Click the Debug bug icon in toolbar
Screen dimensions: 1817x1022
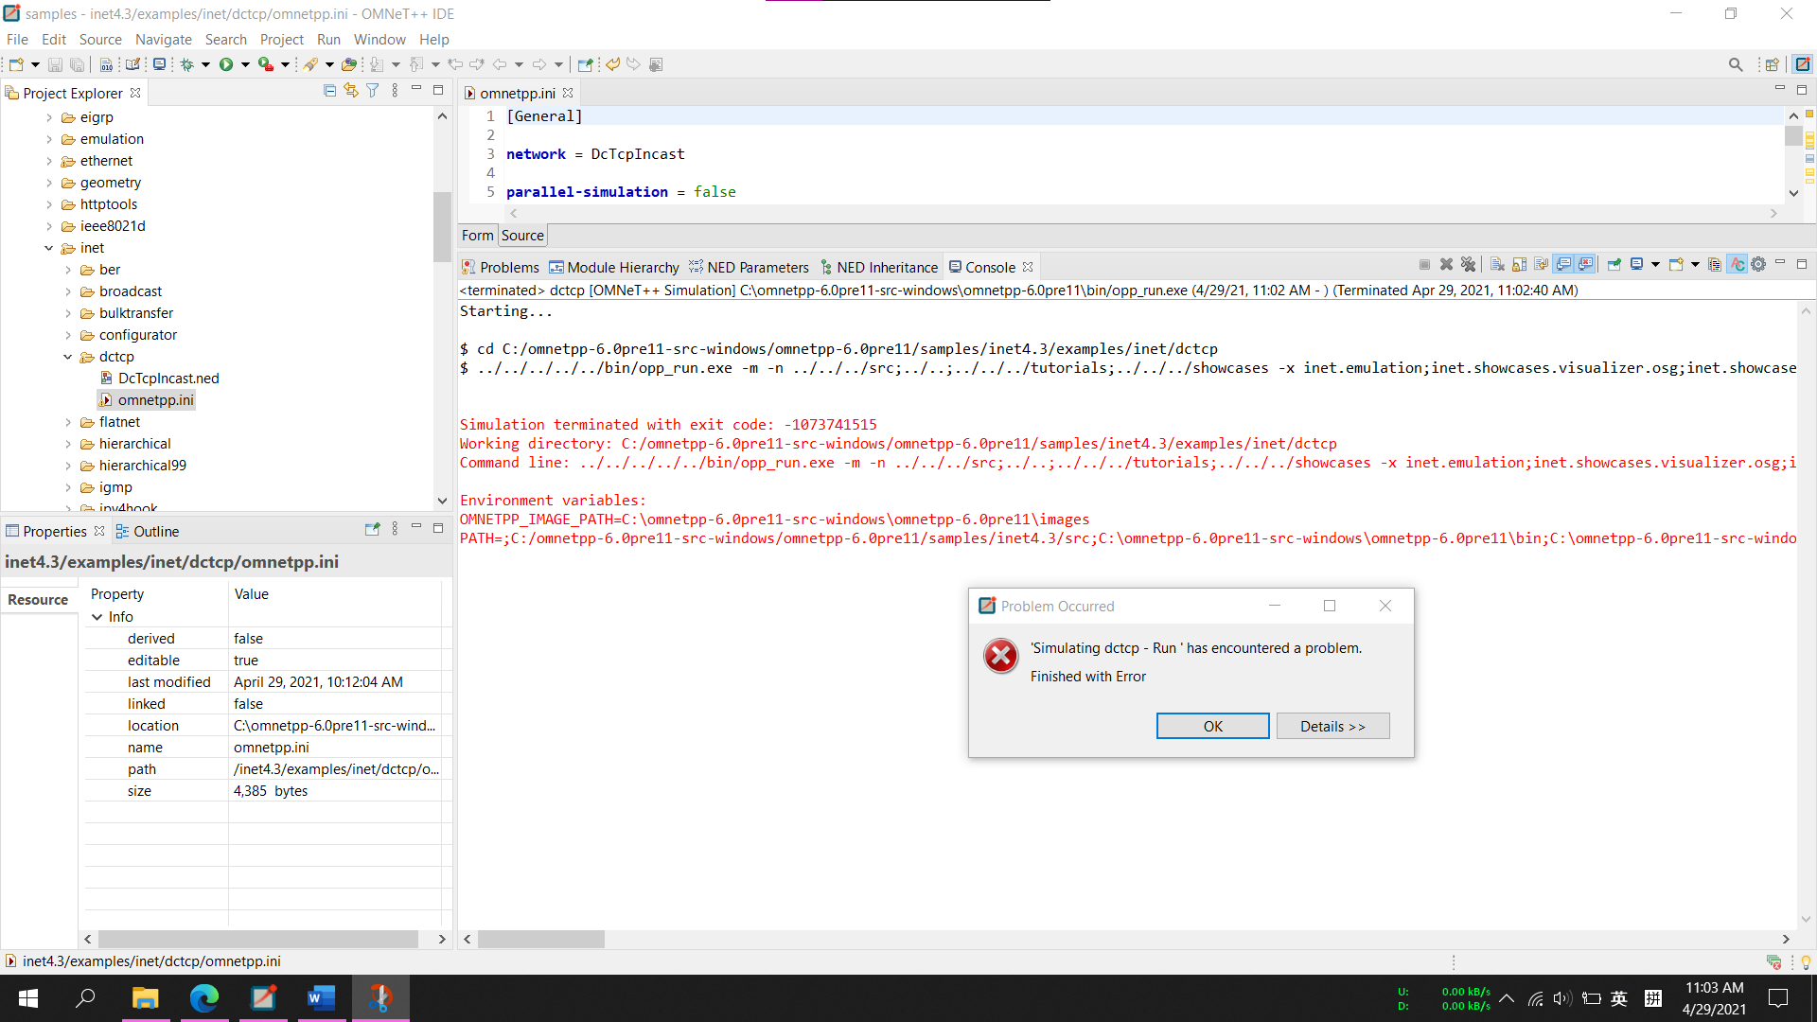[x=186, y=64]
